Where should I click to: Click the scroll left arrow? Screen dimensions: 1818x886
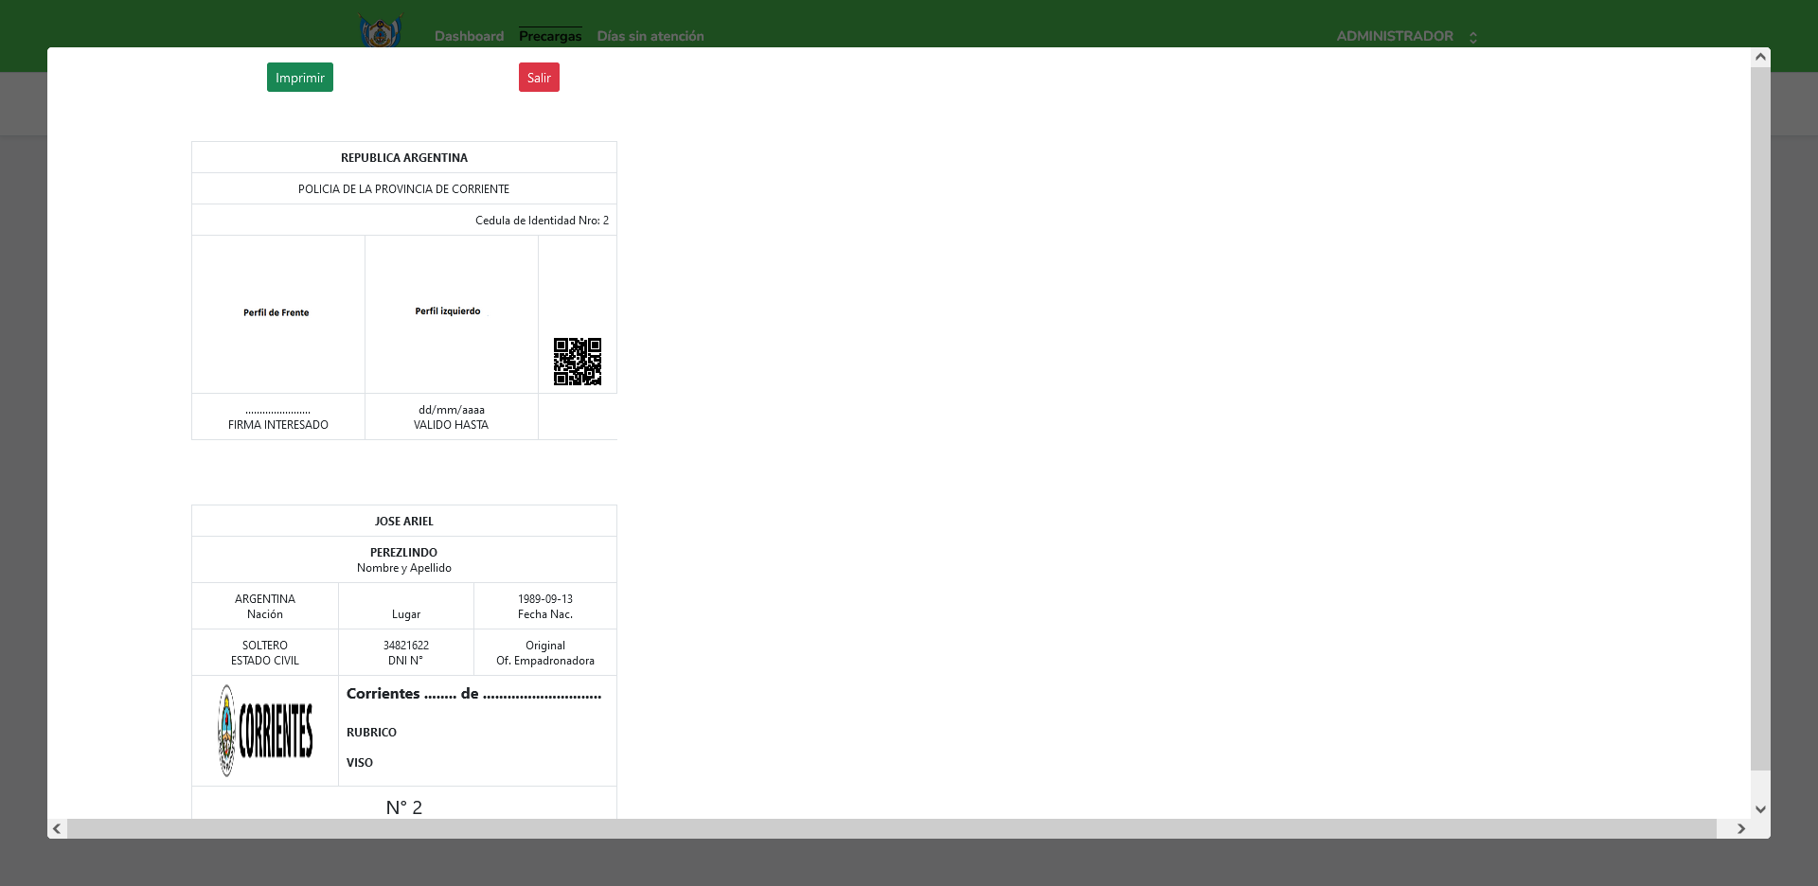click(x=57, y=829)
